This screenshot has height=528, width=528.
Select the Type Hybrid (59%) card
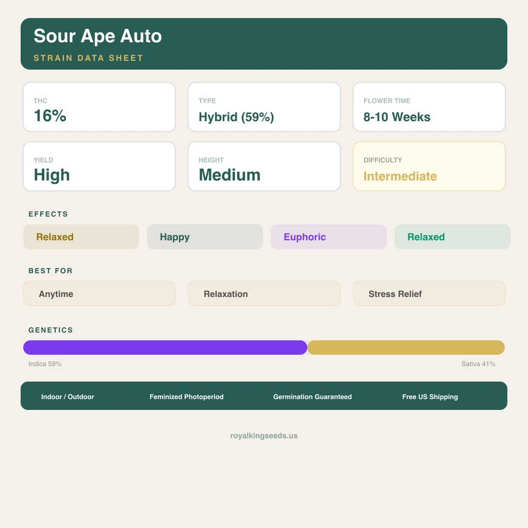click(x=264, y=107)
